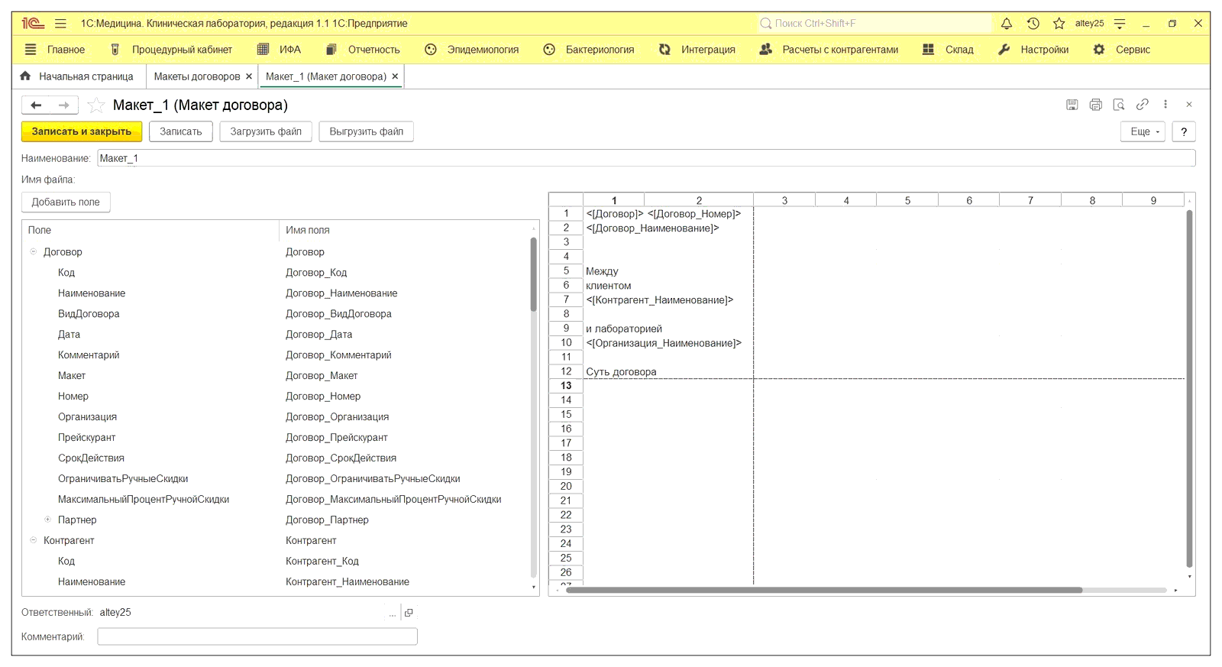This screenshot has width=1222, height=667.
Task: Select cell with <[Организация_Наименование]>
Action: pyautogui.click(x=664, y=343)
